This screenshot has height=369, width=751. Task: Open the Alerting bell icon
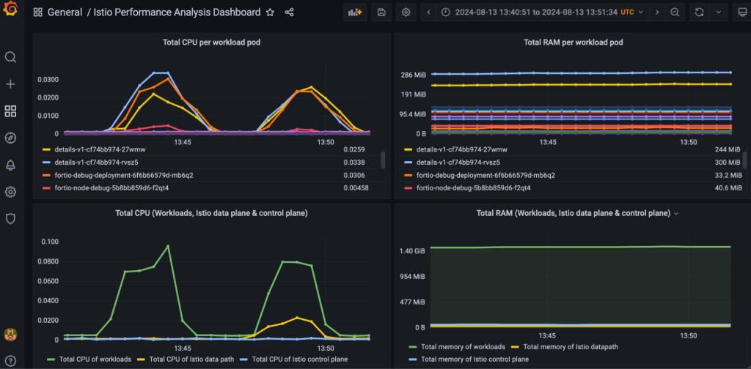[x=10, y=165]
